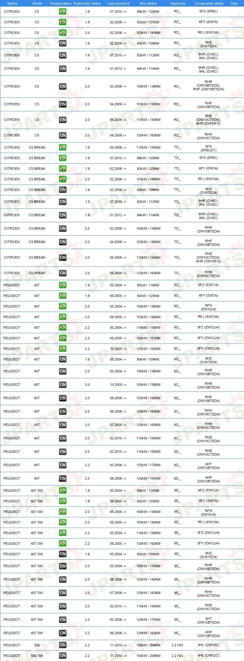This screenshot has width=244, height=661.
Task: Click '06.2009 ->' production date in Peugeot 407 row
Action: coord(118,411)
